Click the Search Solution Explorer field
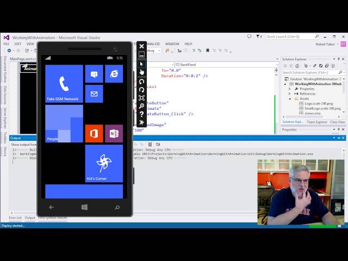The height and width of the screenshot is (261, 348). click(x=312, y=72)
